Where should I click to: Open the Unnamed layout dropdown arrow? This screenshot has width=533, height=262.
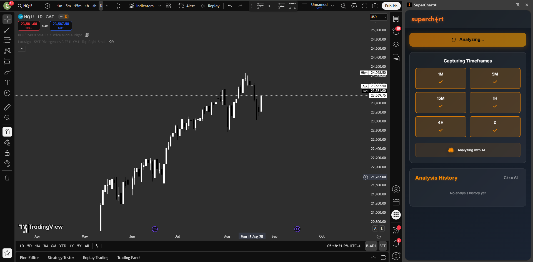pos(332,6)
